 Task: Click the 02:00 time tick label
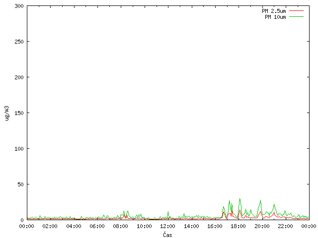50,226
